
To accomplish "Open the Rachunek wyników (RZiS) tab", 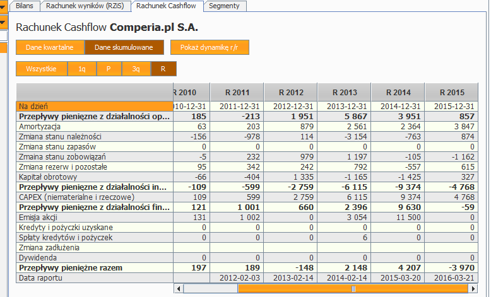I will pyautogui.click(x=85, y=6).
